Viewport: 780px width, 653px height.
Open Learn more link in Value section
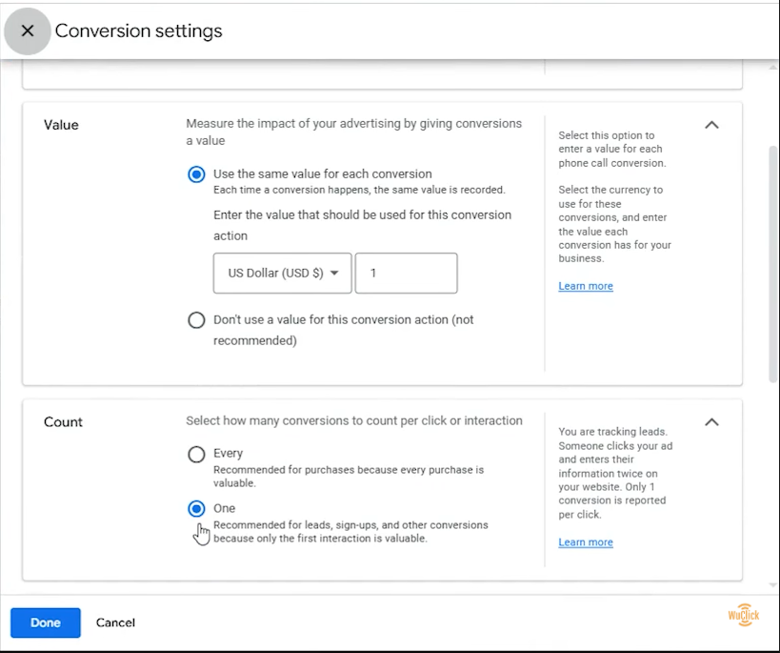(586, 286)
